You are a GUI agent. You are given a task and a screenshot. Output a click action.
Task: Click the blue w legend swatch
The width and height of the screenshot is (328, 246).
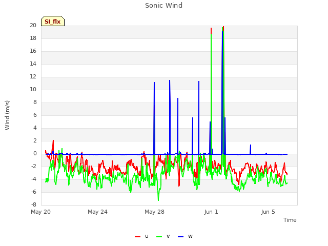coord(181,237)
